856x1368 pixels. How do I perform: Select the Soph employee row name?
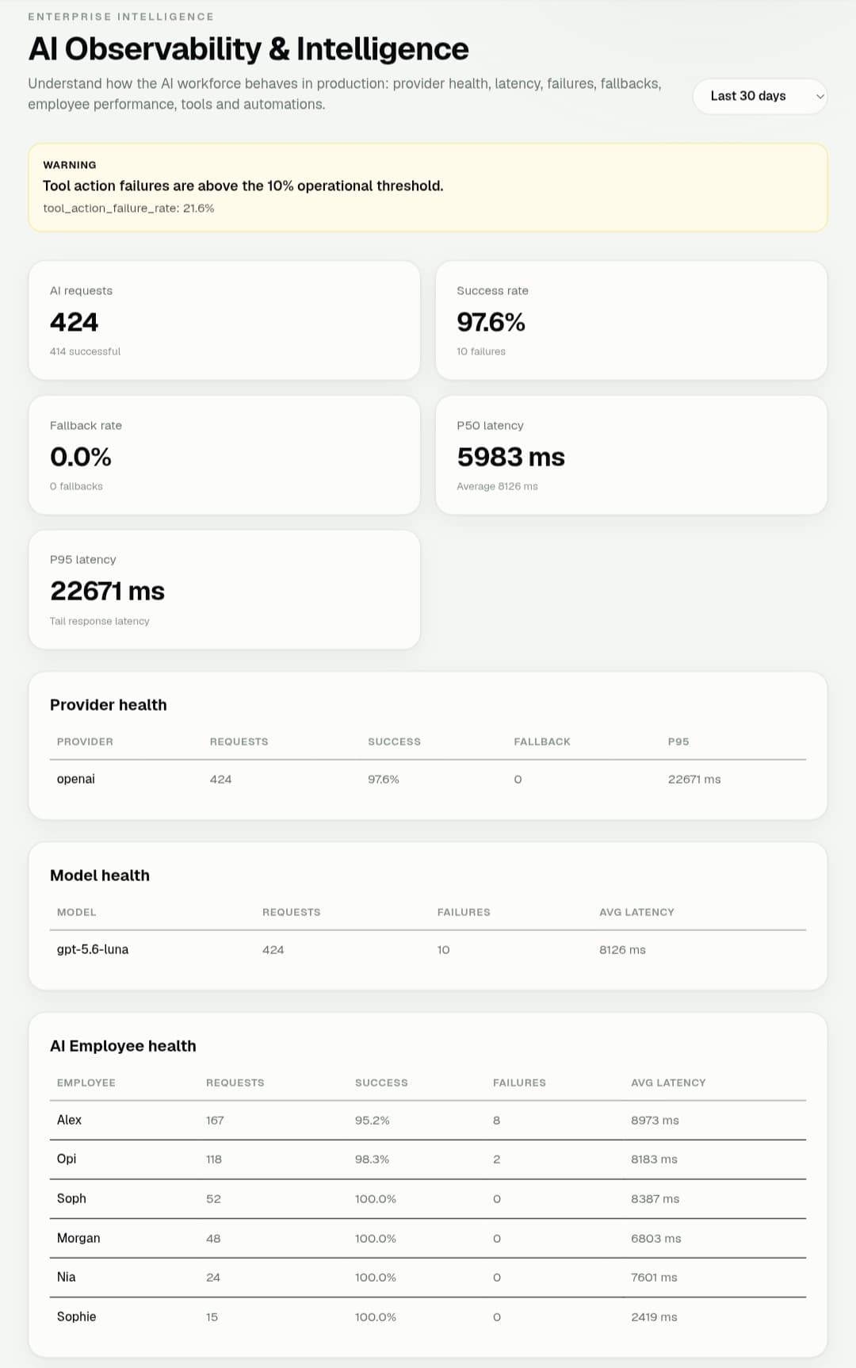tap(71, 1198)
